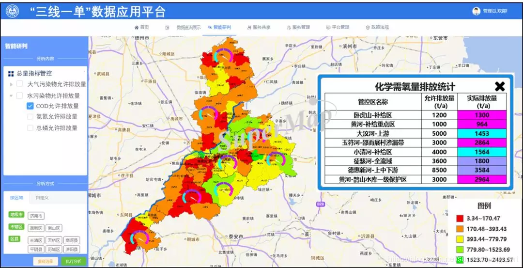Click the light green legend swatch 779.80~1523.69
This screenshot has width=523, height=268.
pyautogui.click(x=460, y=249)
